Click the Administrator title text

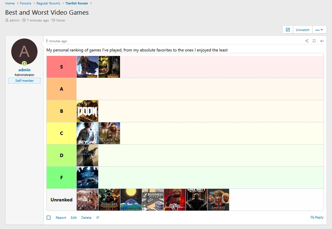pos(24,75)
